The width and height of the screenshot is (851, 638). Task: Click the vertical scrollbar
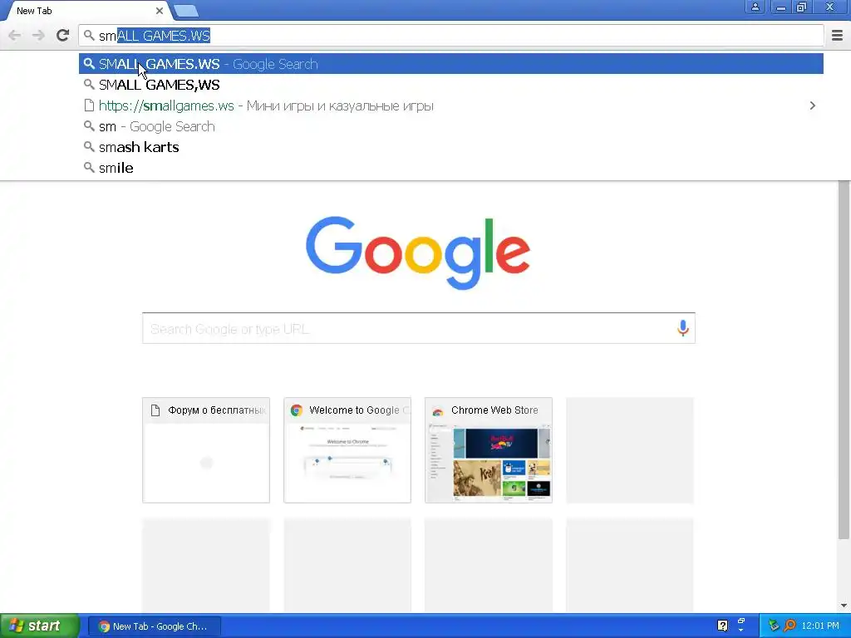point(844,361)
